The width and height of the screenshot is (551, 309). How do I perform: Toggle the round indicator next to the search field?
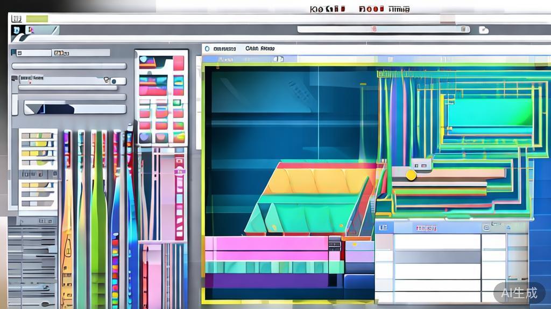(112, 81)
